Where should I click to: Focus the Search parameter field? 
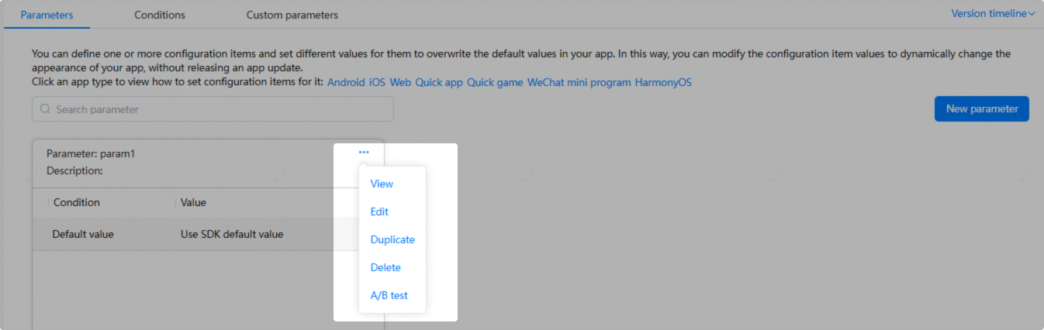tap(213, 109)
